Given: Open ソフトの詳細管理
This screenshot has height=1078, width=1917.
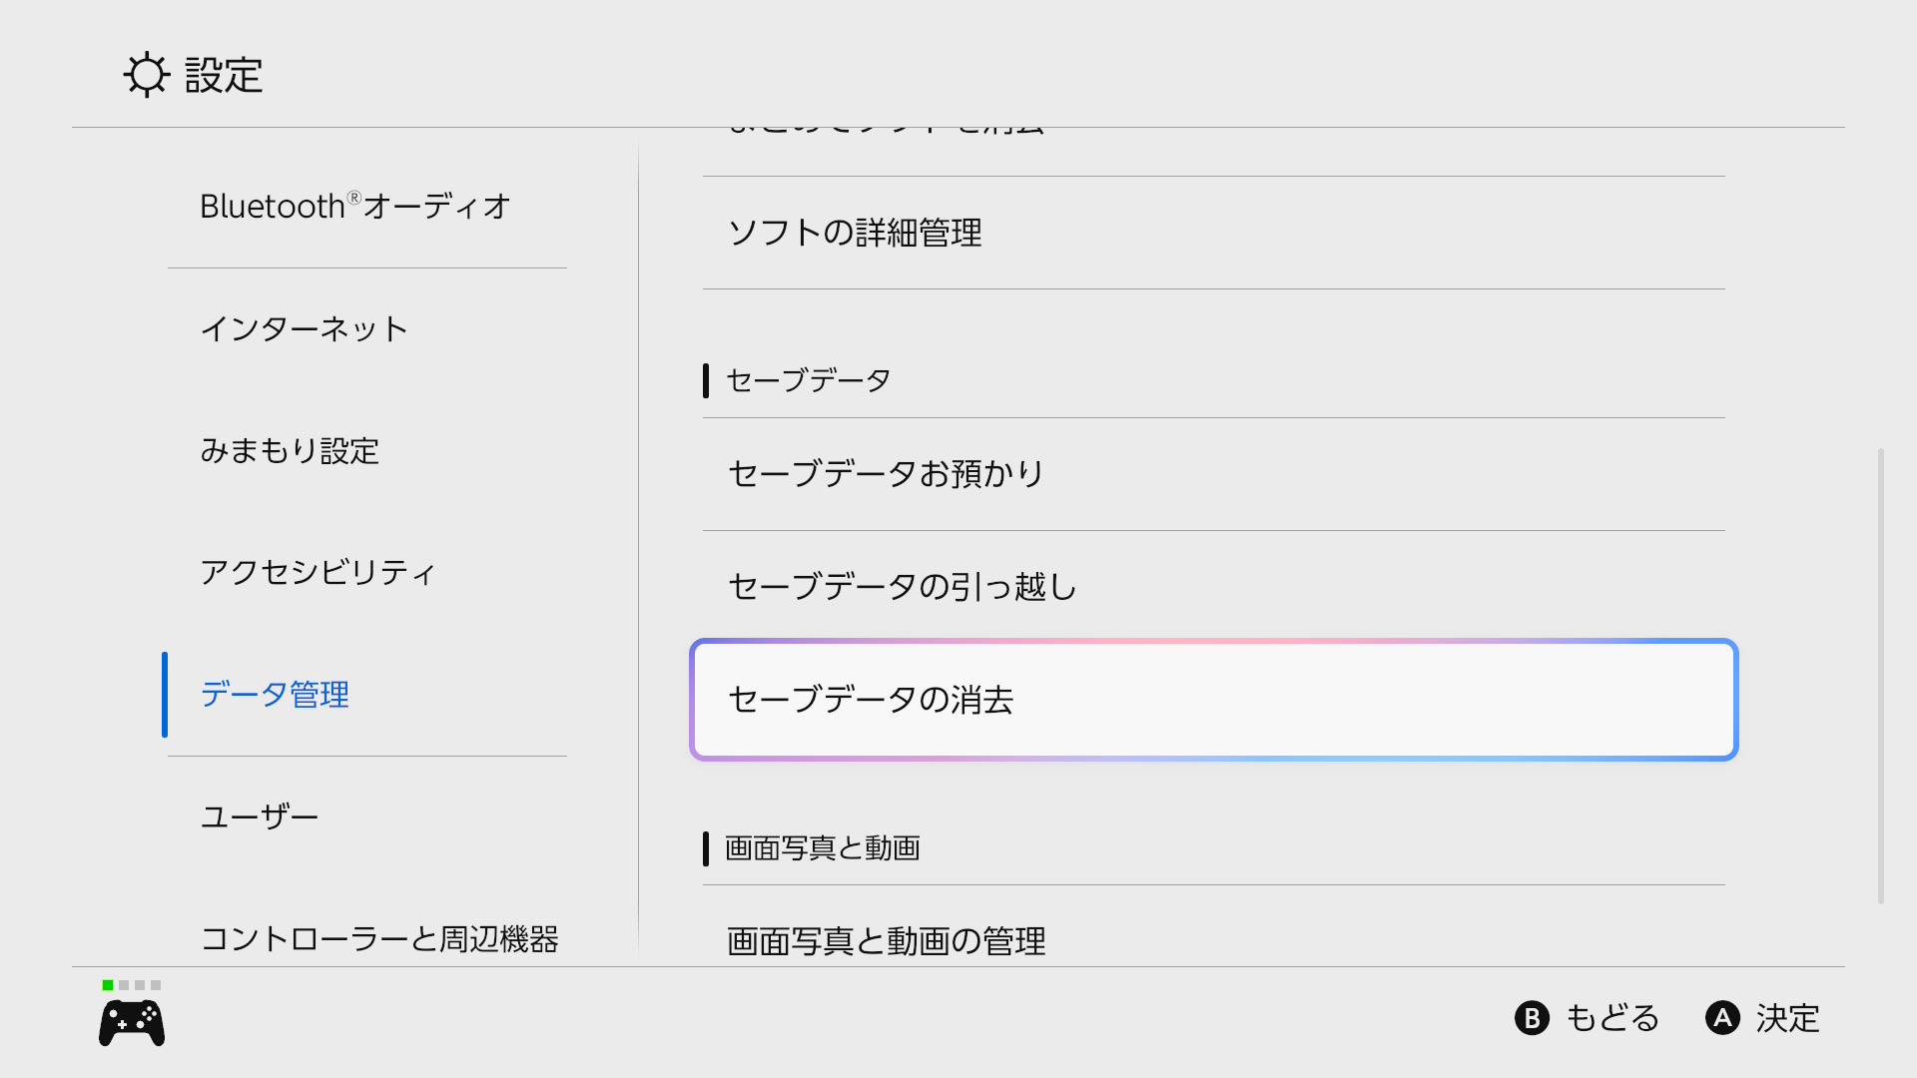Looking at the screenshot, I should (1214, 233).
